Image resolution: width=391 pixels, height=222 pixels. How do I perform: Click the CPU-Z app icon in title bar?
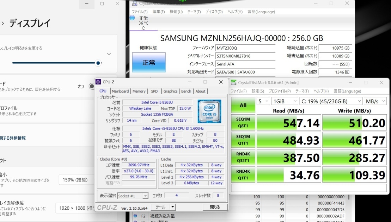[x=98, y=82]
